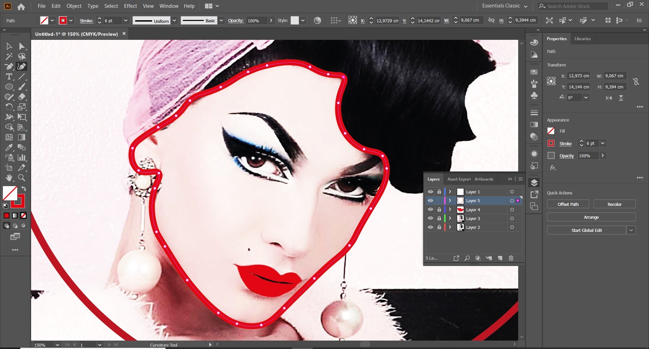
Task: Click the Search Adobe Stock field
Action: pos(573,6)
